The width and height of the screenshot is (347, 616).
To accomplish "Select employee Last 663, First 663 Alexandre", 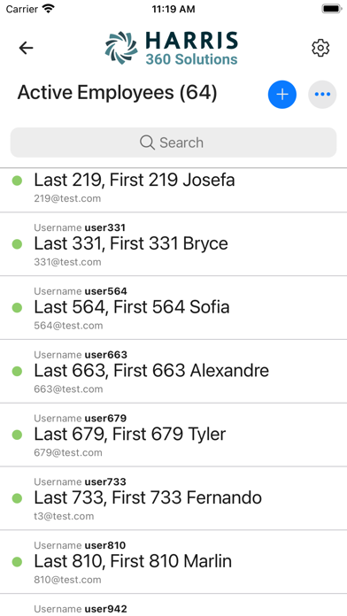I will click(x=173, y=371).
